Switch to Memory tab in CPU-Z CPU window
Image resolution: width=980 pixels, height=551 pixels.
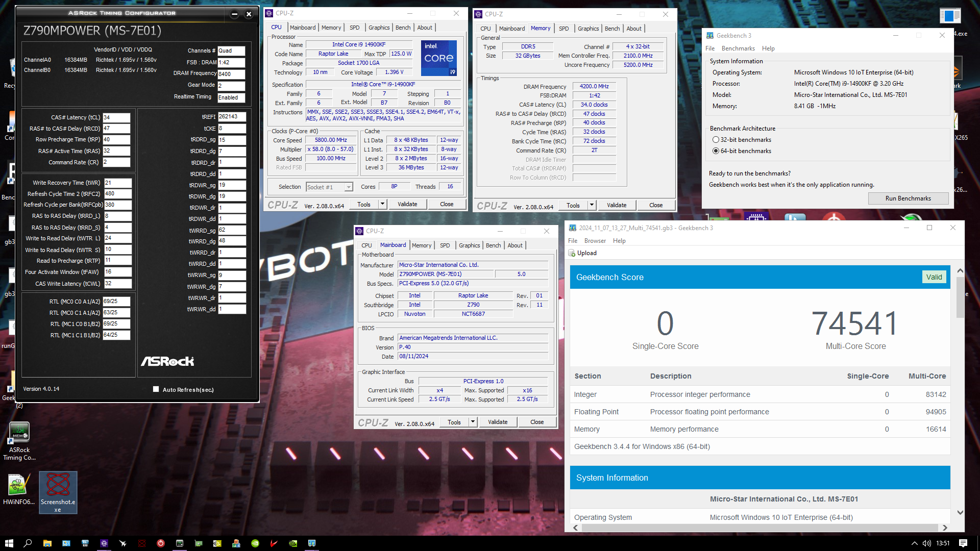331,28
